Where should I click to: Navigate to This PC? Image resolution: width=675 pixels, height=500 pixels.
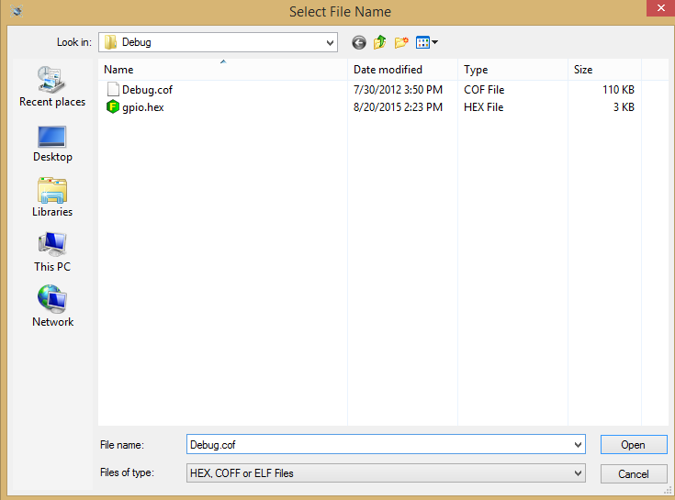[x=52, y=252]
